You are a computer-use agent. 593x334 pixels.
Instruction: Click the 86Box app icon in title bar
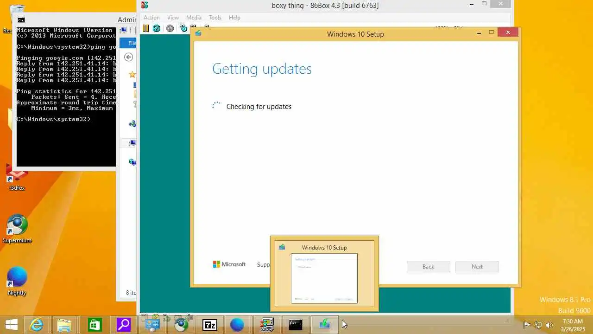(x=145, y=5)
